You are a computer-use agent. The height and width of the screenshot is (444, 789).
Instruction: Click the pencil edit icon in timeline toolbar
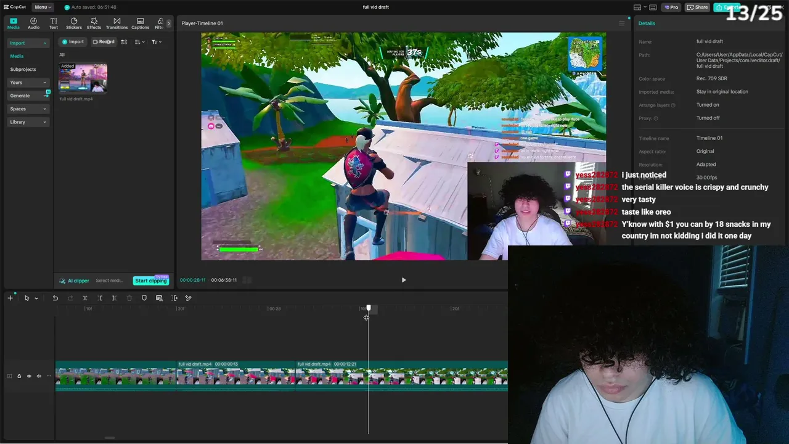point(189,298)
